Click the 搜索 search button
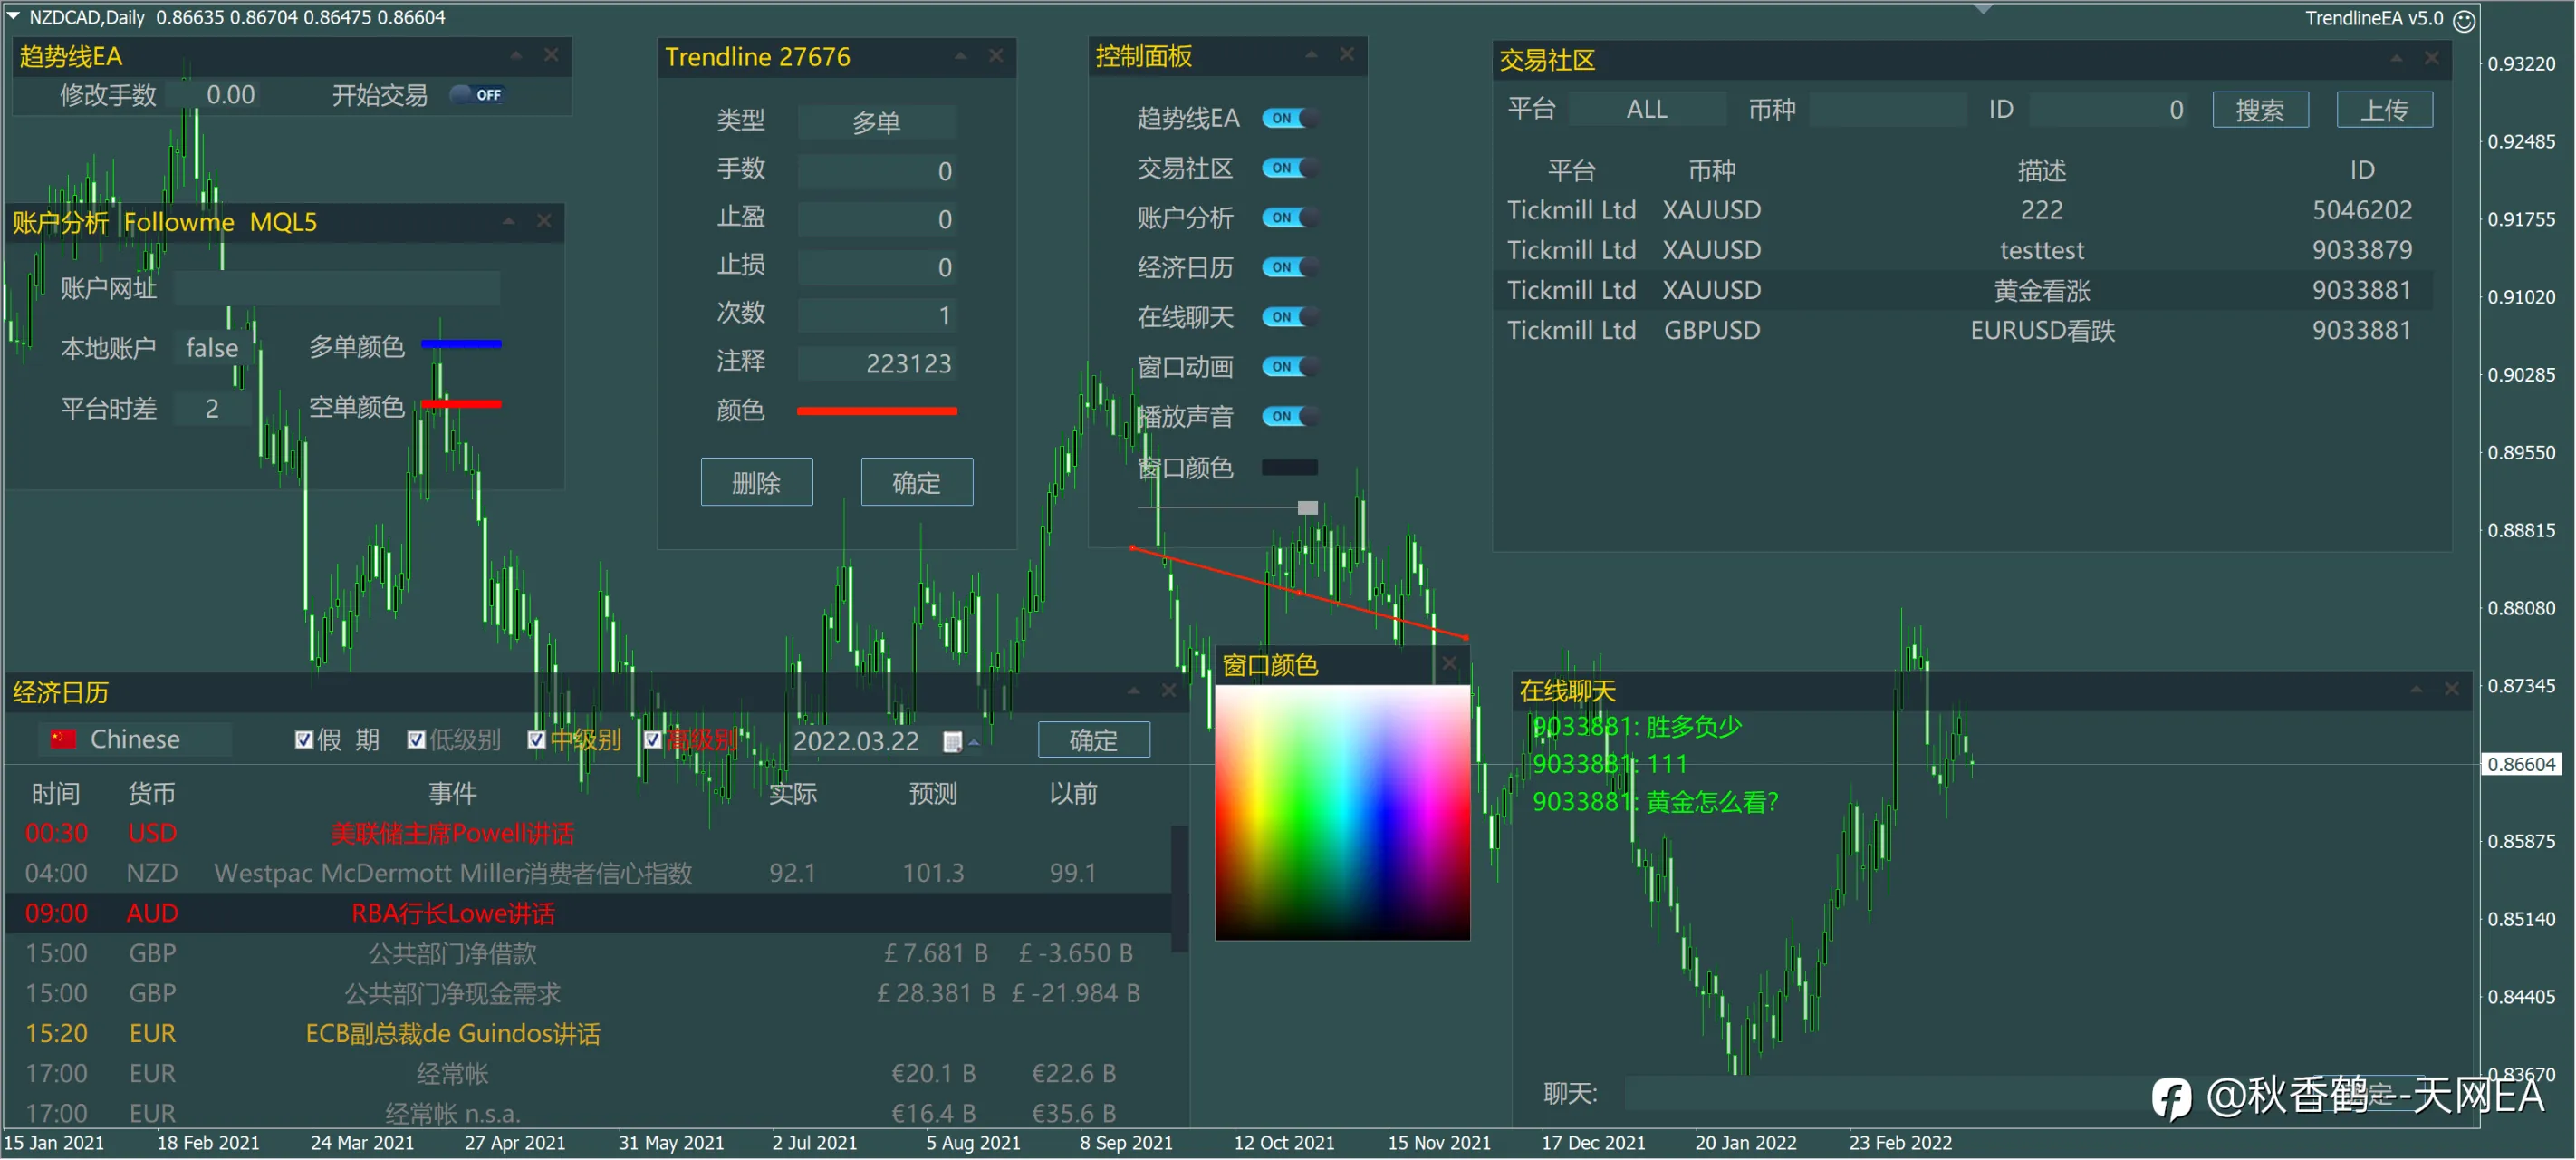 pos(2260,109)
